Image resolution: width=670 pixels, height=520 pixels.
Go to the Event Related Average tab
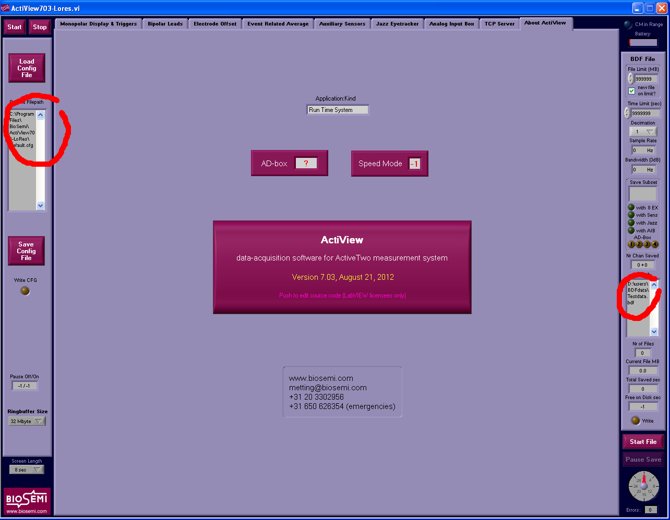(278, 24)
